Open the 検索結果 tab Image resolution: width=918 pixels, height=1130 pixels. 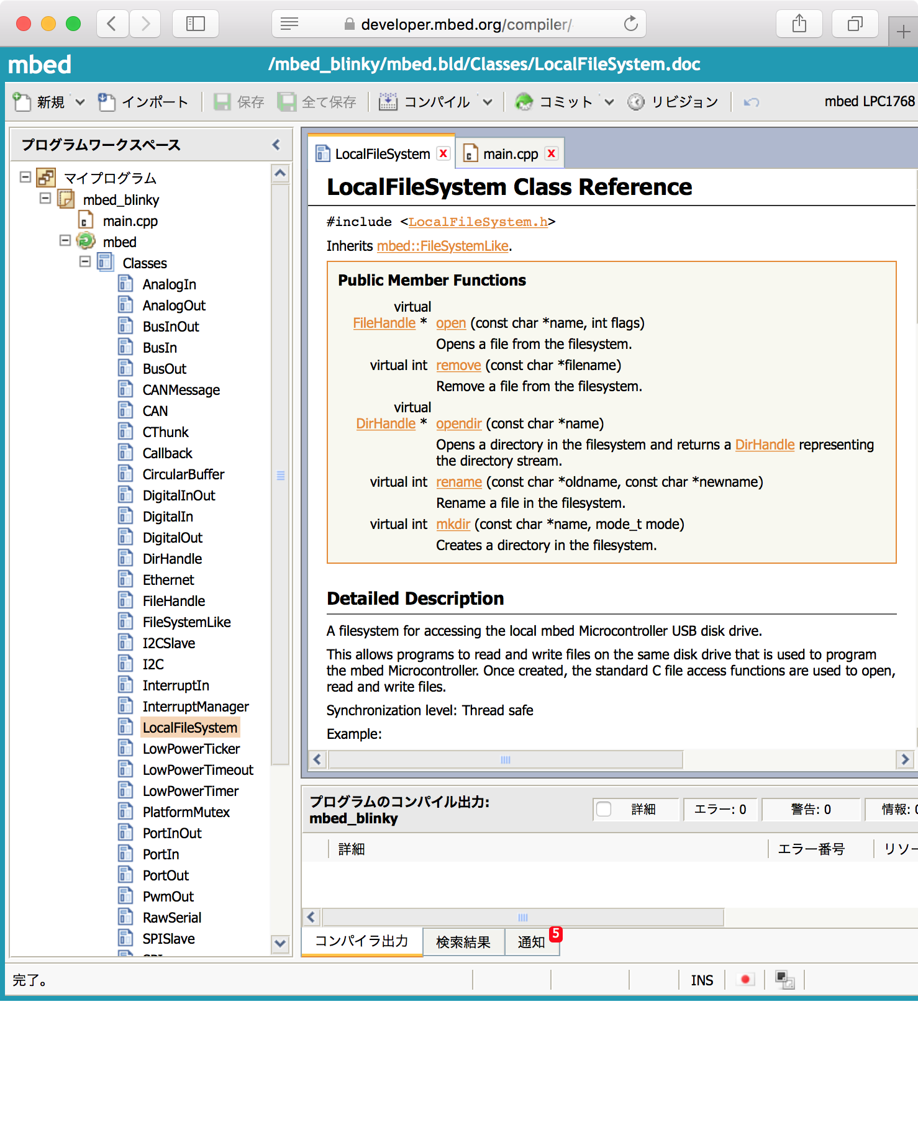[463, 942]
